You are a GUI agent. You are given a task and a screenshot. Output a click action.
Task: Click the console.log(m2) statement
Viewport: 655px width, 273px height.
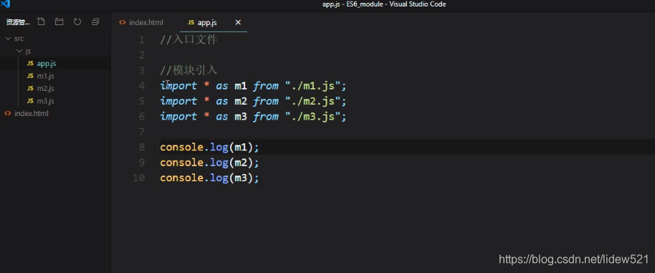click(x=209, y=163)
